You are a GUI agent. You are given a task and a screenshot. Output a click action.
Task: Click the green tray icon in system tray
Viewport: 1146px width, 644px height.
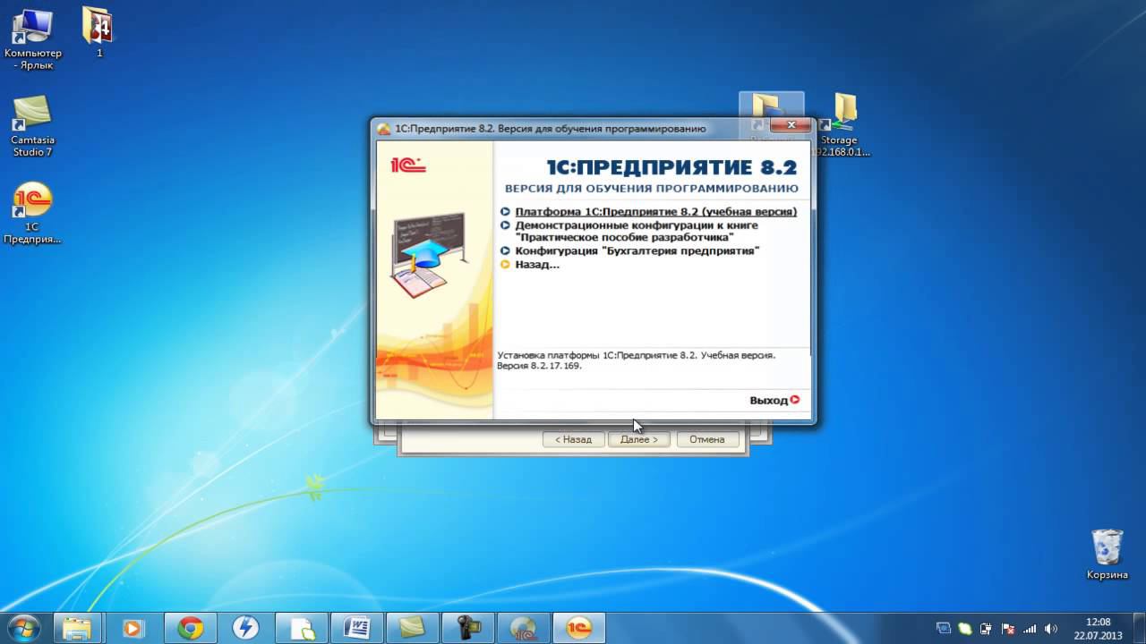point(964,629)
